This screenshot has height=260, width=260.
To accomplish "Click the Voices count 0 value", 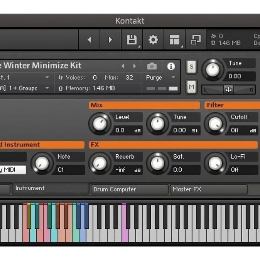I will 94,78.
